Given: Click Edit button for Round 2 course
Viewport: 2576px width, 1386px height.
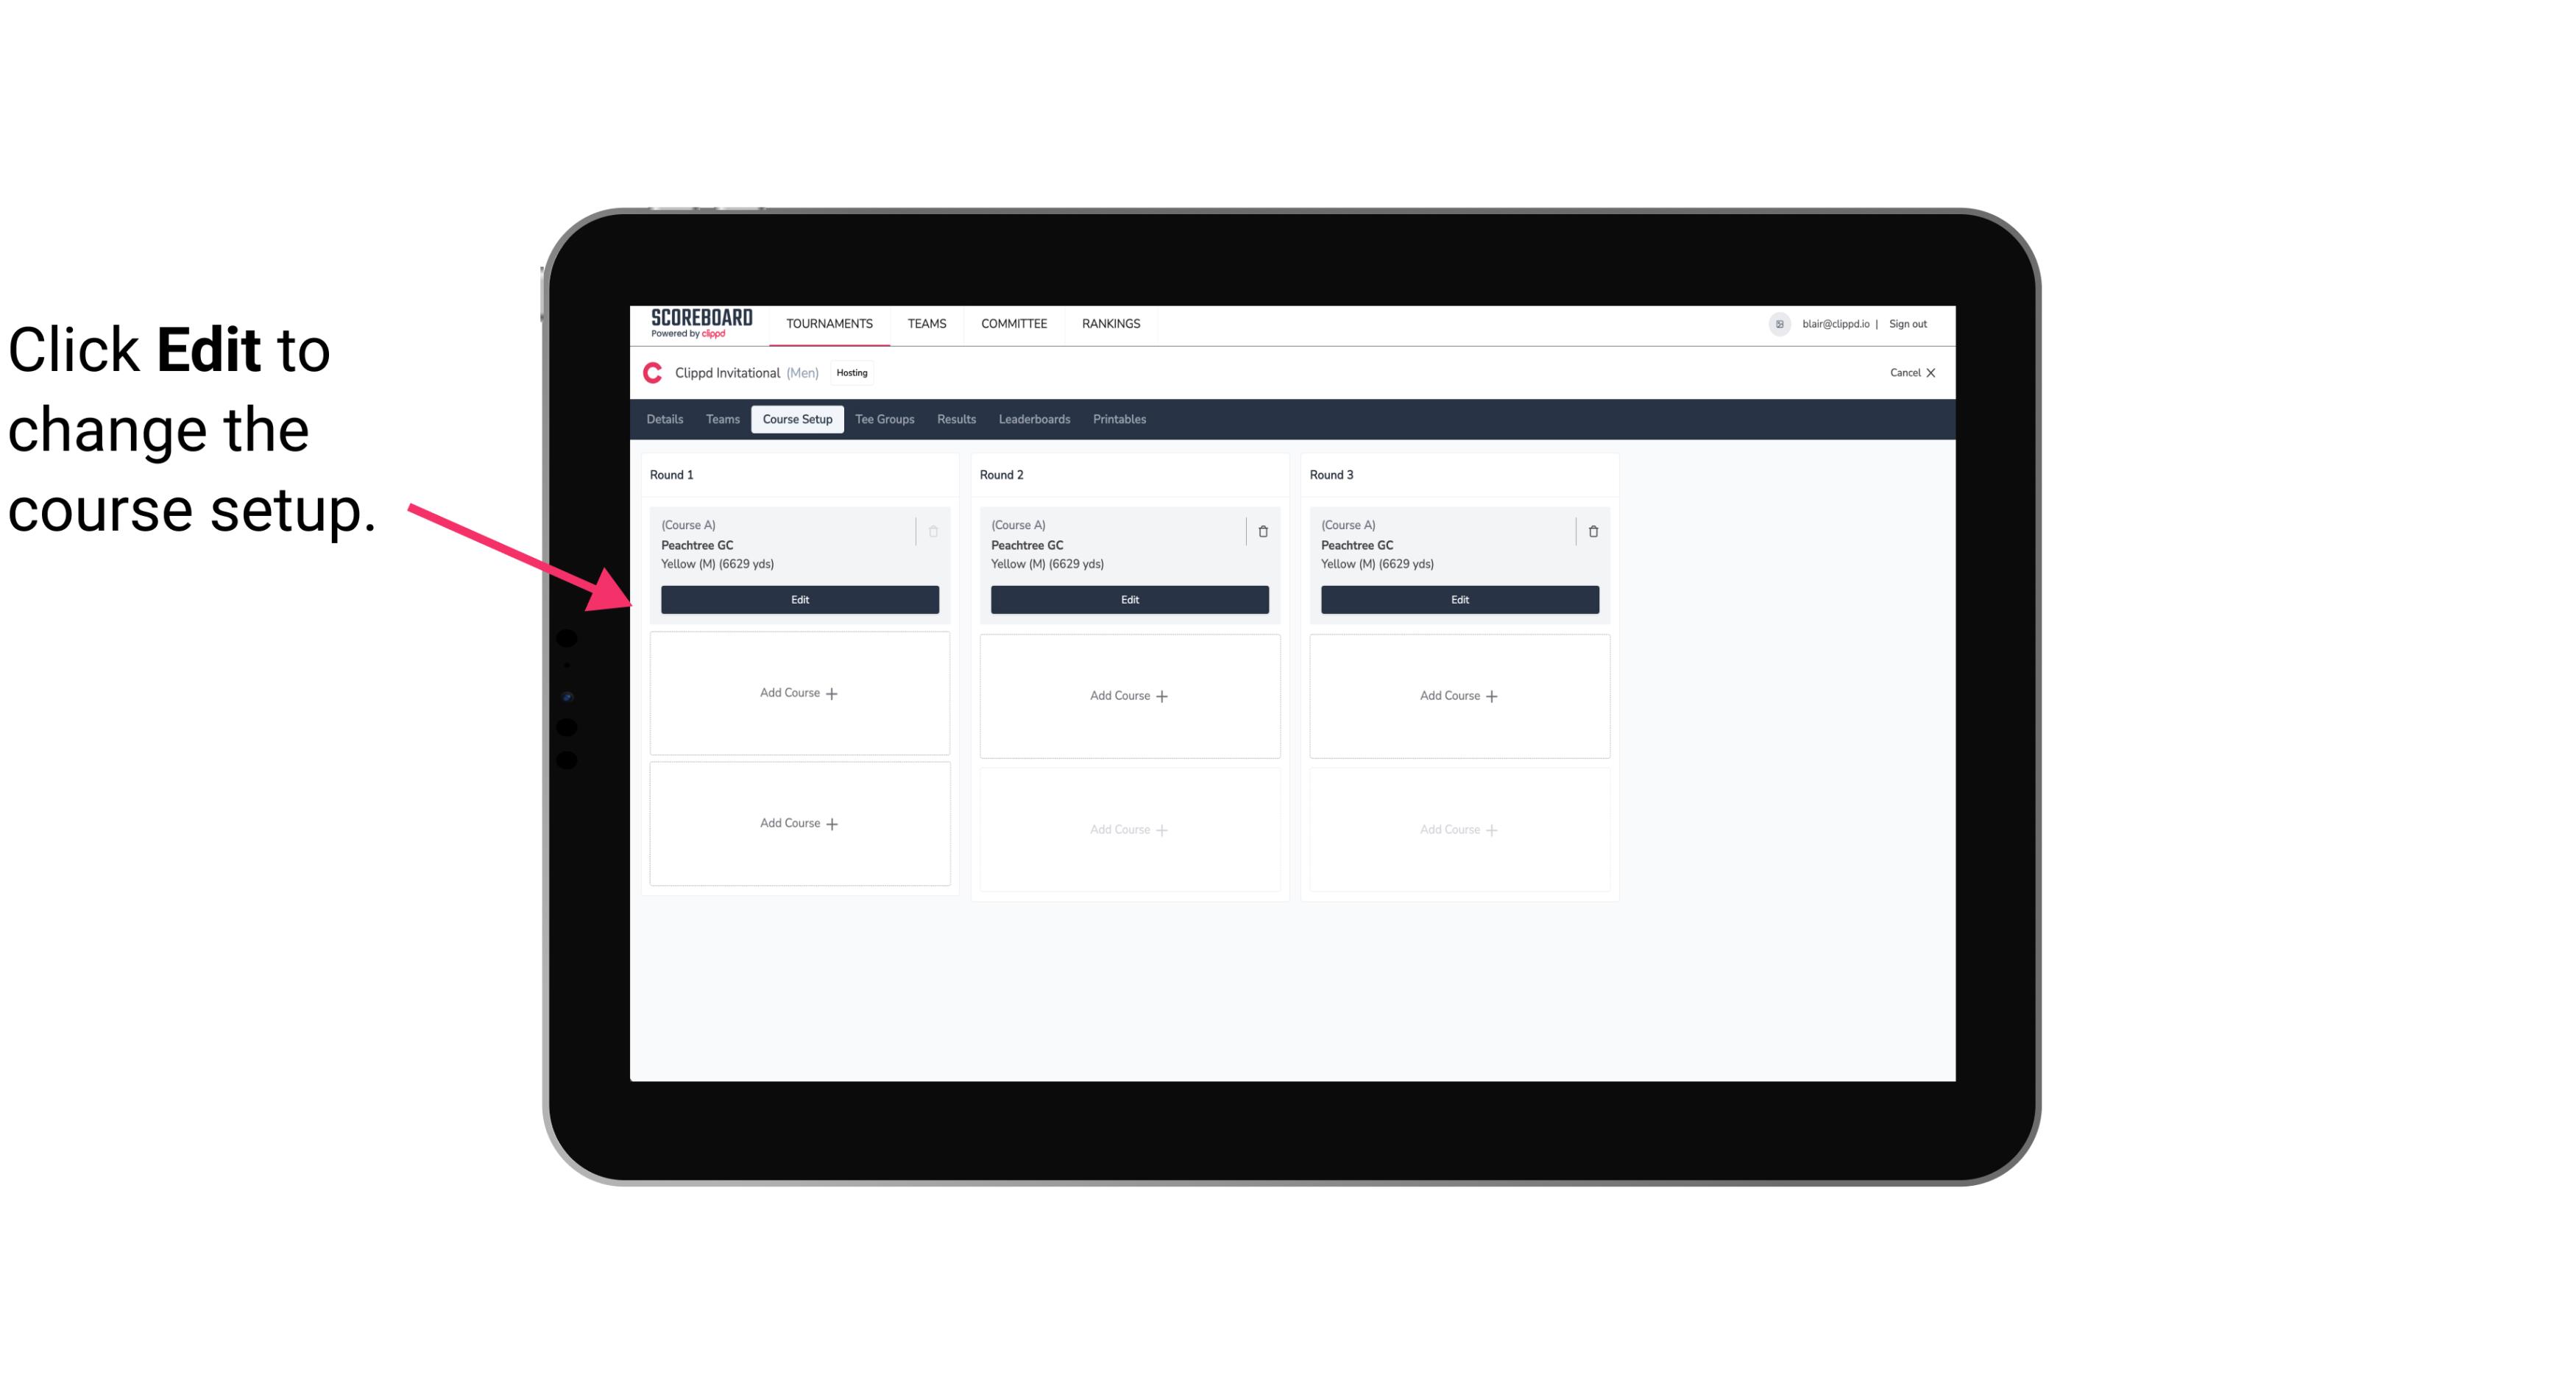Looking at the screenshot, I should click(x=1128, y=598).
